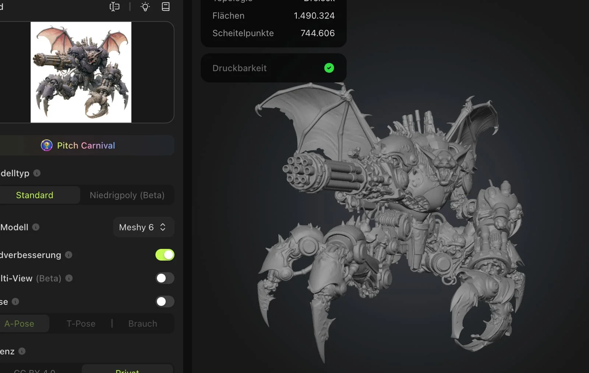Click the green Druckbarkeit check icon

click(329, 68)
